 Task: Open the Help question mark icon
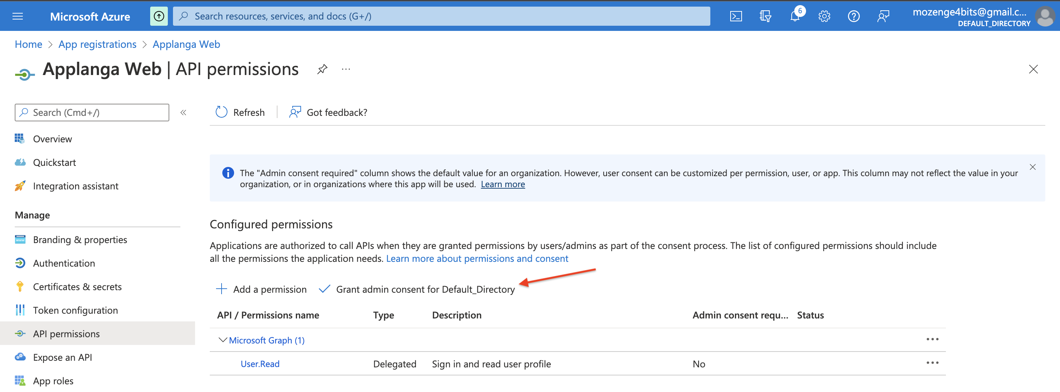coord(854,16)
